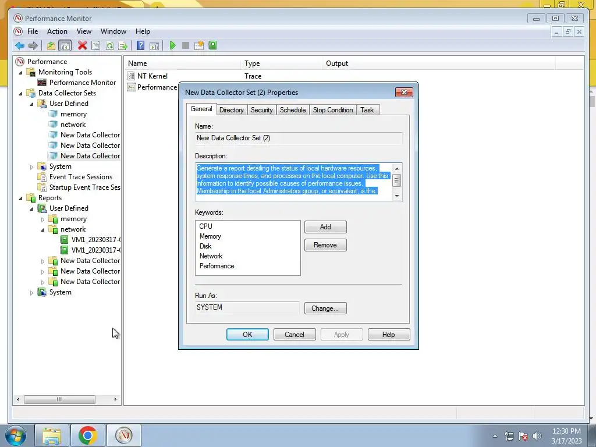This screenshot has height=447, width=596.
Task: Switch to the Directory tab
Action: (232, 110)
